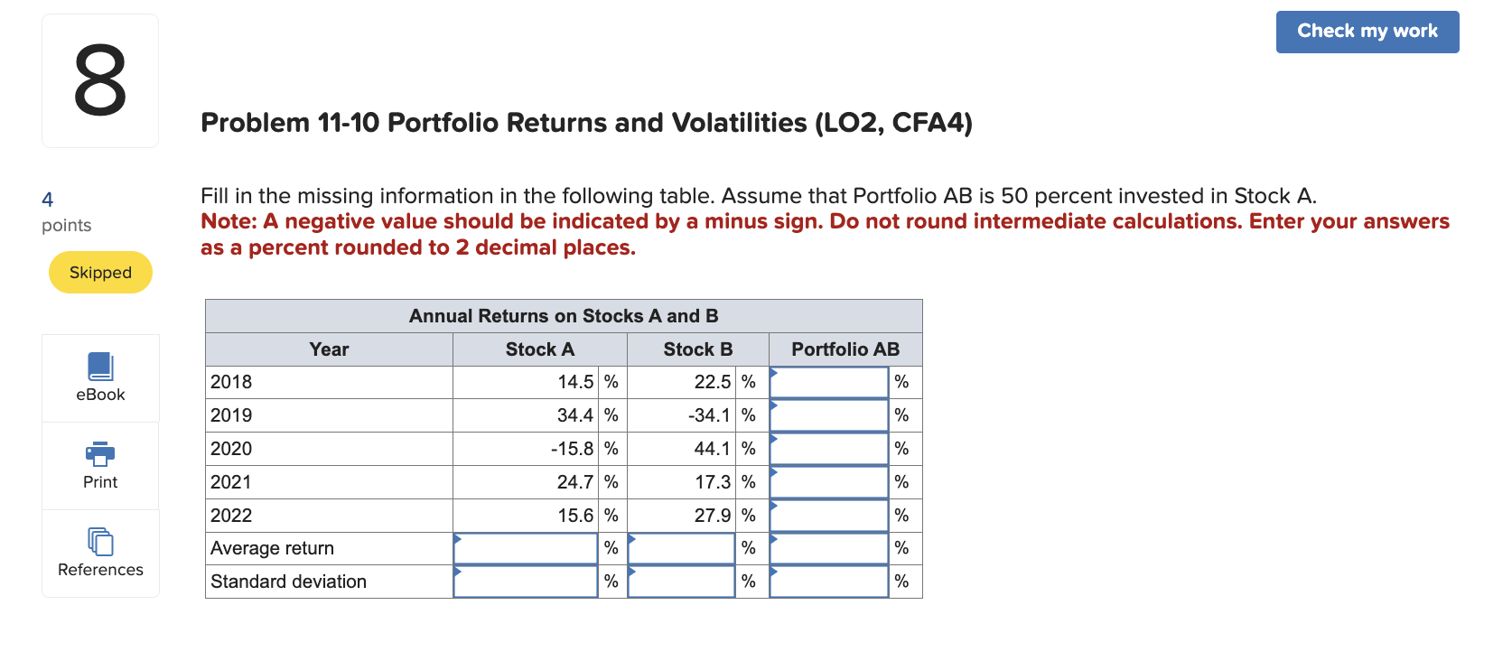Select the Portfolio AB input for 2019
The image size is (1512, 661).
coord(827,414)
